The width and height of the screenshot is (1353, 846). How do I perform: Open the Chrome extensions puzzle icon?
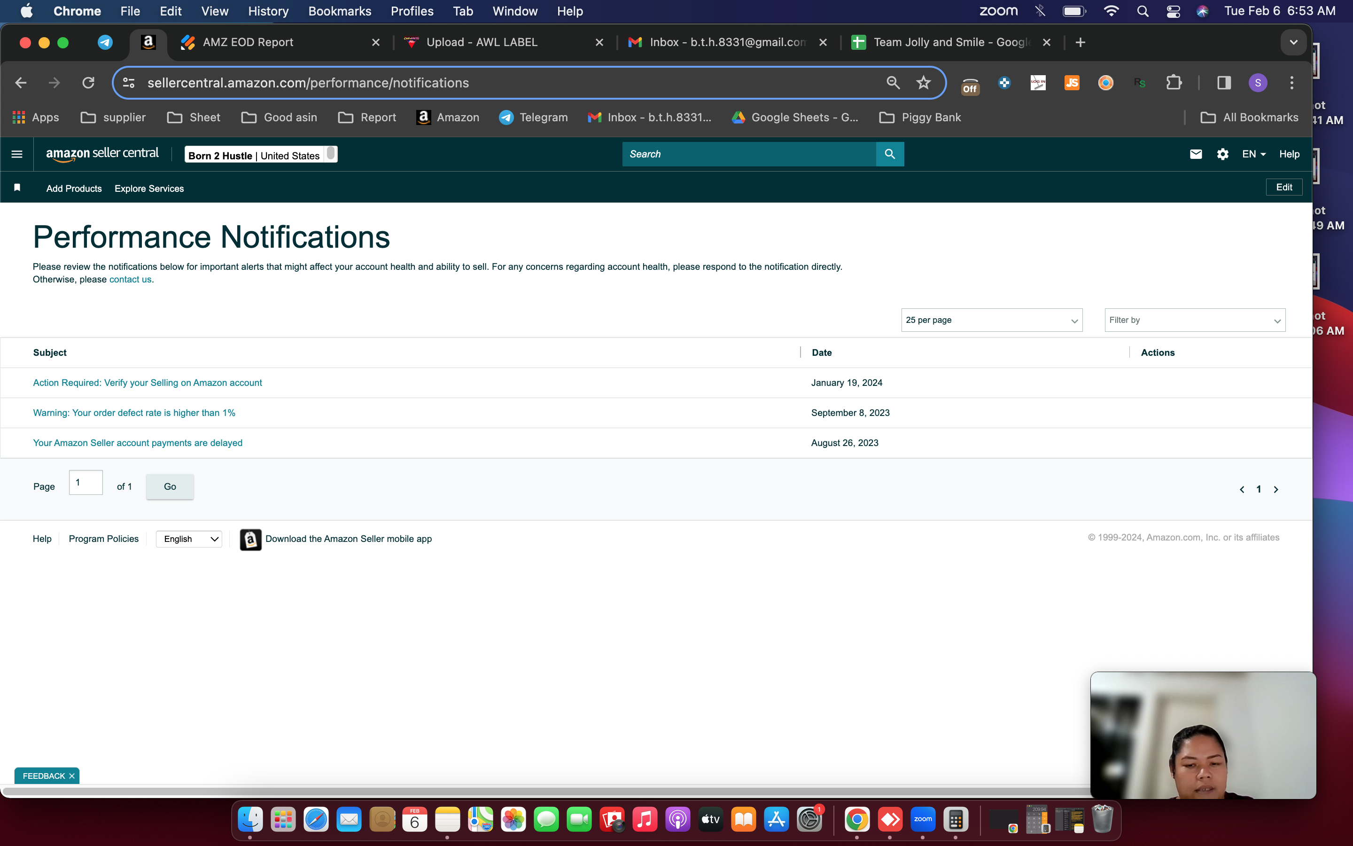tap(1174, 83)
